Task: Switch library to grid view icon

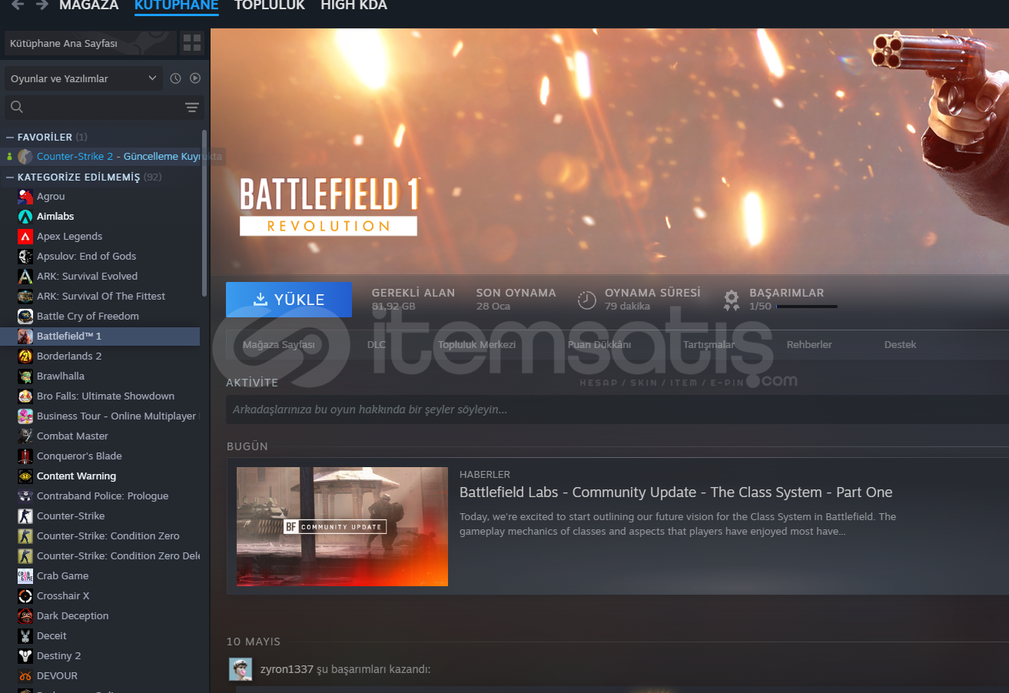Action: (192, 43)
